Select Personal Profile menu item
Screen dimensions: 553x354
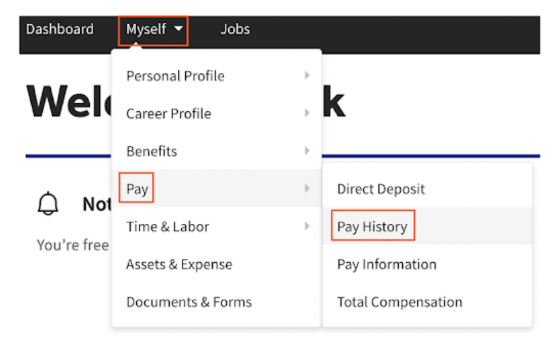click(x=175, y=76)
